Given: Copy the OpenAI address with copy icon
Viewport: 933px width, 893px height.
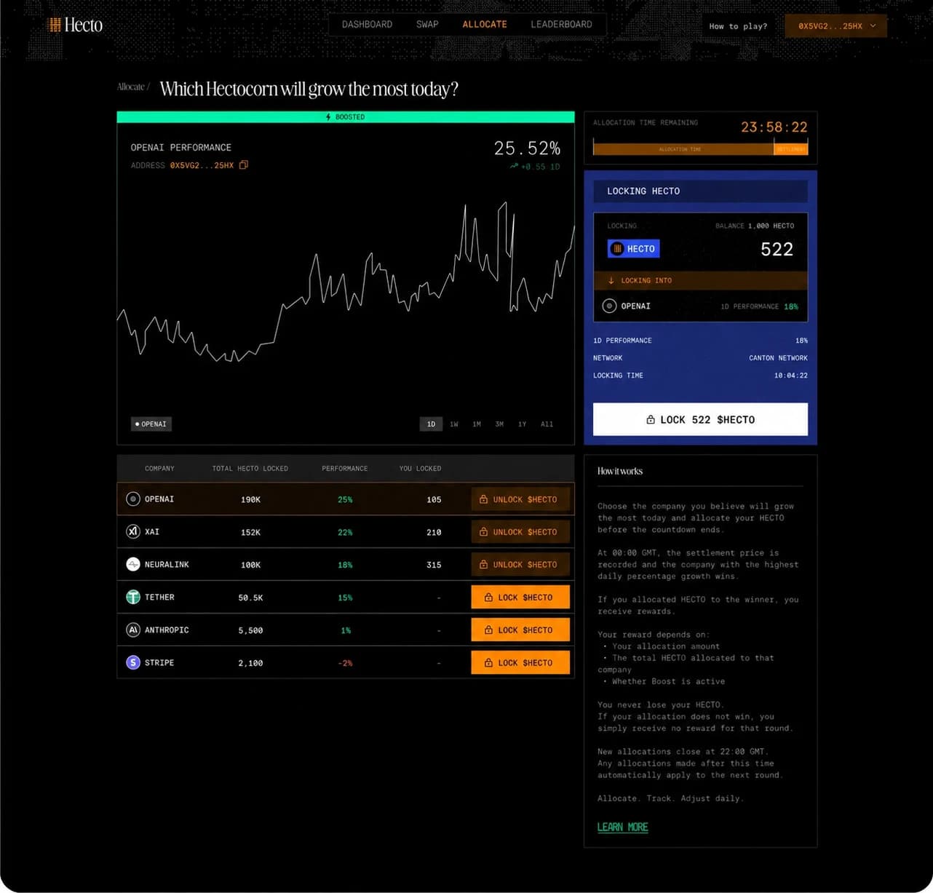Looking at the screenshot, I should 244,165.
